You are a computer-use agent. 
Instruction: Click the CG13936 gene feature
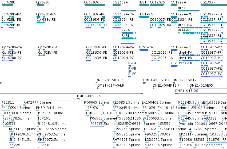[x=95, y=5]
